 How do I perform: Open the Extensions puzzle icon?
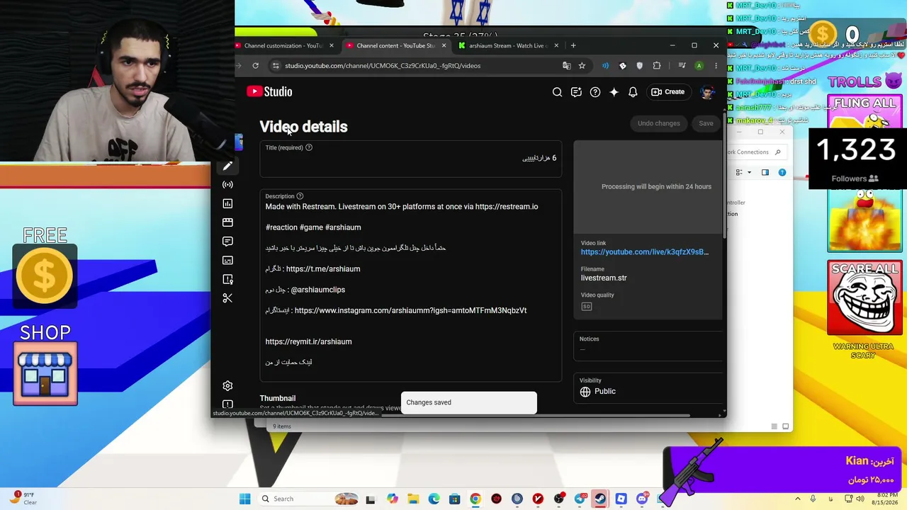click(x=657, y=66)
